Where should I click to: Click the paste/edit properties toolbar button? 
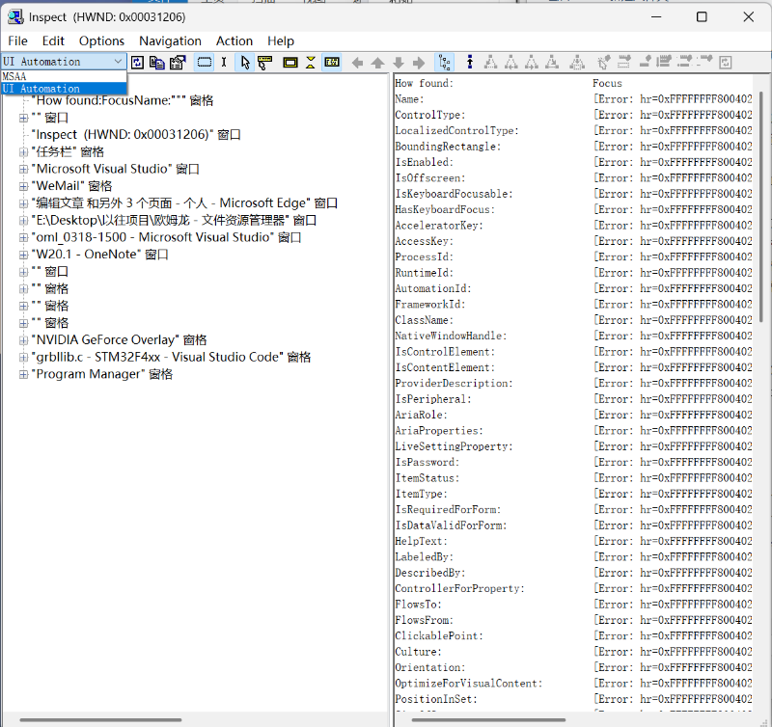176,61
